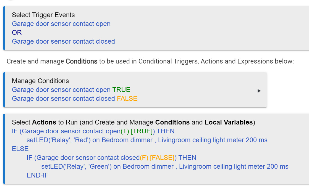The width and height of the screenshot is (309, 188).
Task: Click the [TRUE] bracket in the IF statement
Action: [142, 131]
